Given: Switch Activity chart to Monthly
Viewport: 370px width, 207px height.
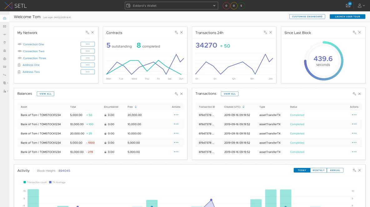Looking at the screenshot, I should click(x=318, y=170).
